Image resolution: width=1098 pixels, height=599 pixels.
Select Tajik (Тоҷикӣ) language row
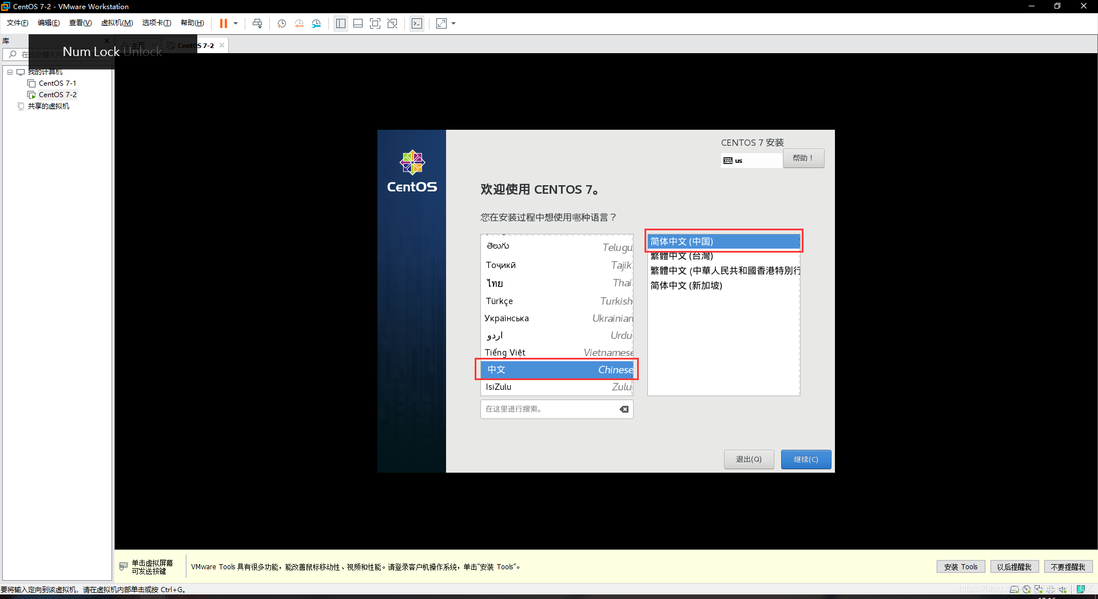coord(557,265)
